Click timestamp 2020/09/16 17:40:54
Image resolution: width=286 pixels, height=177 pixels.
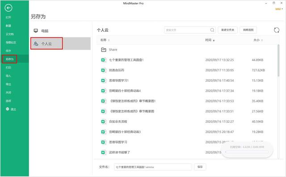click(x=219, y=80)
